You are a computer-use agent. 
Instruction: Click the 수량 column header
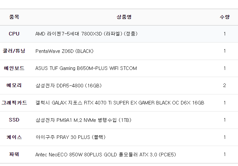224,17
